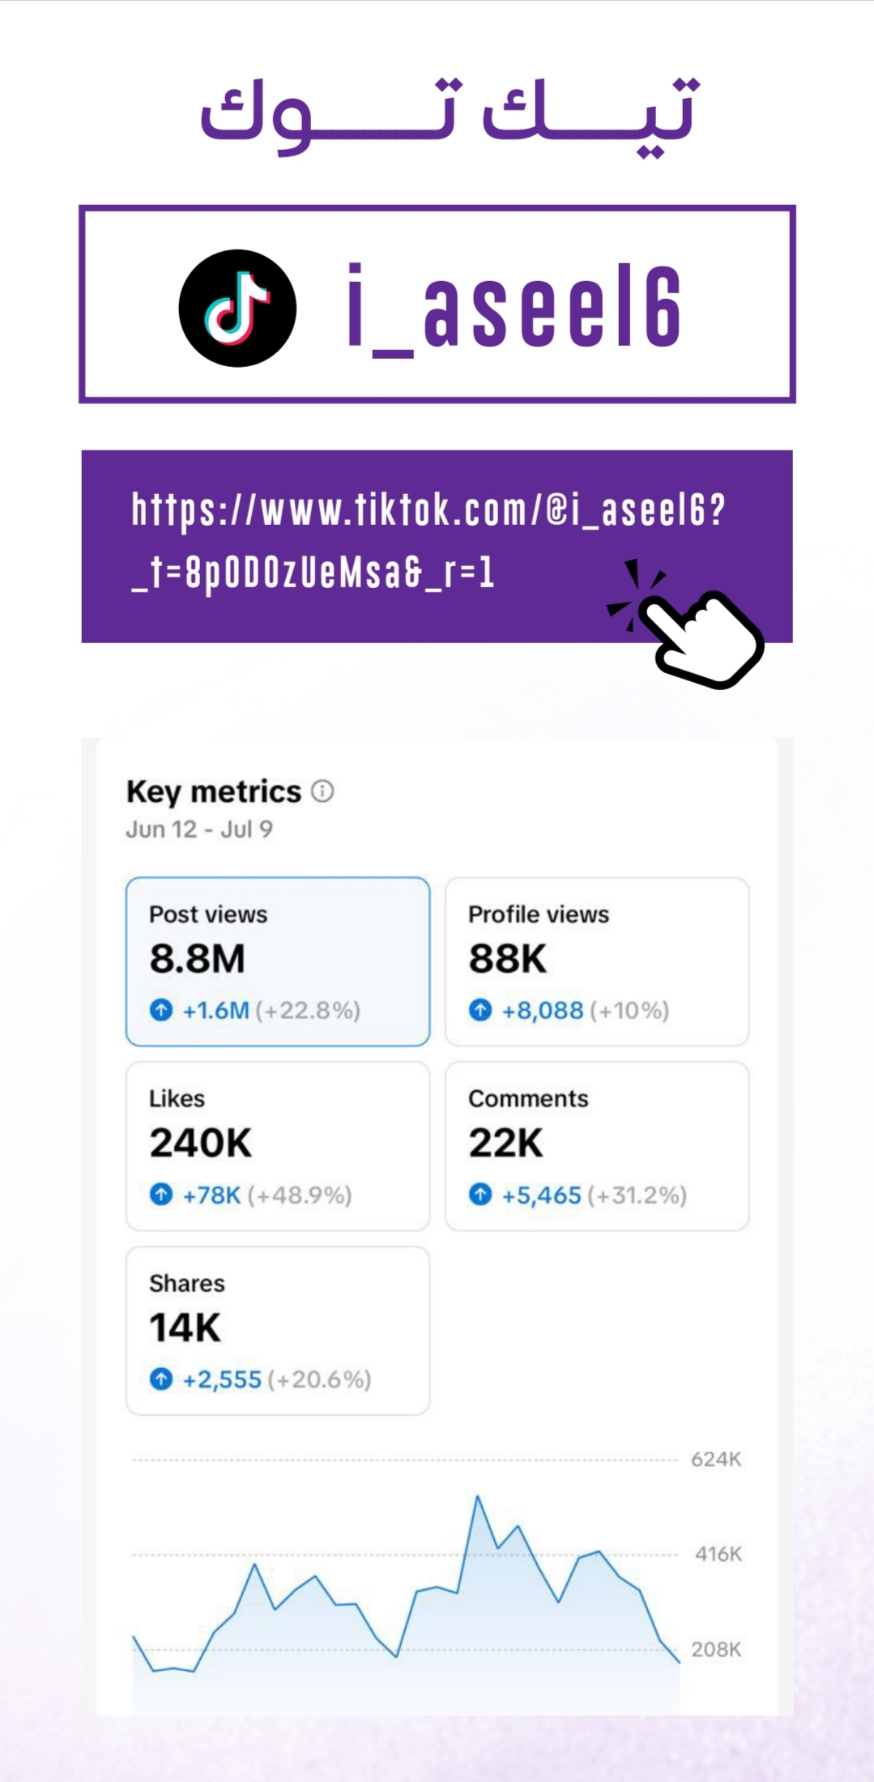The height and width of the screenshot is (1782, 874).
Task: Click the Arabic TikTok title heading
Action: [450, 113]
